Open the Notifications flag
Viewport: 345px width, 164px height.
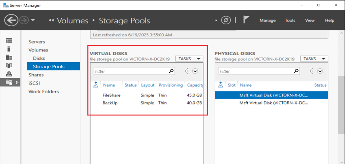point(246,20)
